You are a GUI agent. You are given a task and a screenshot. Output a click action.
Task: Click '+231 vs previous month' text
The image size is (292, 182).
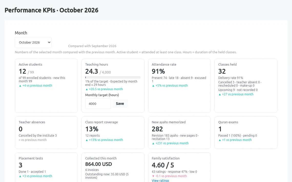coord(170,143)
